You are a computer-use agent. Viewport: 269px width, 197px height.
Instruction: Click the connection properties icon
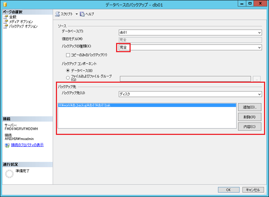tap(7, 145)
